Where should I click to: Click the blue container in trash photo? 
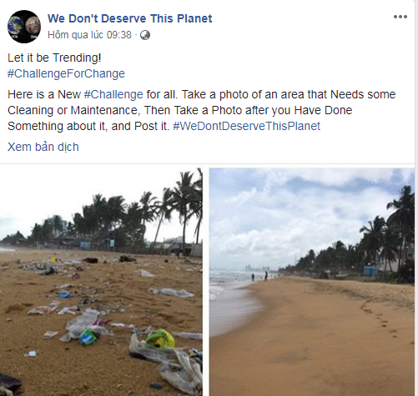(x=88, y=337)
